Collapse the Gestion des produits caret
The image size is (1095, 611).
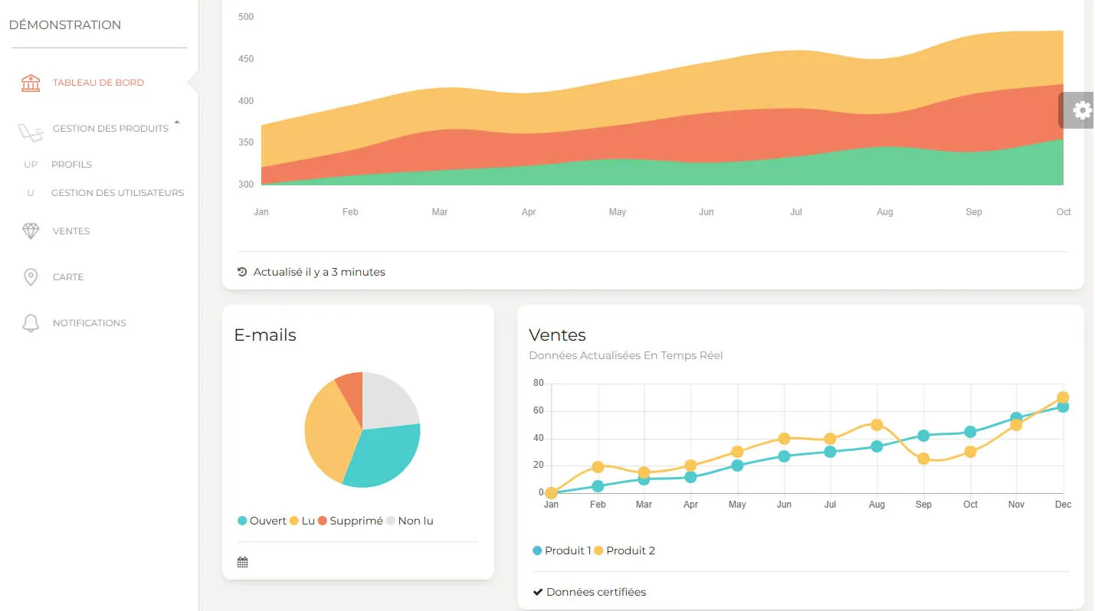(x=177, y=123)
